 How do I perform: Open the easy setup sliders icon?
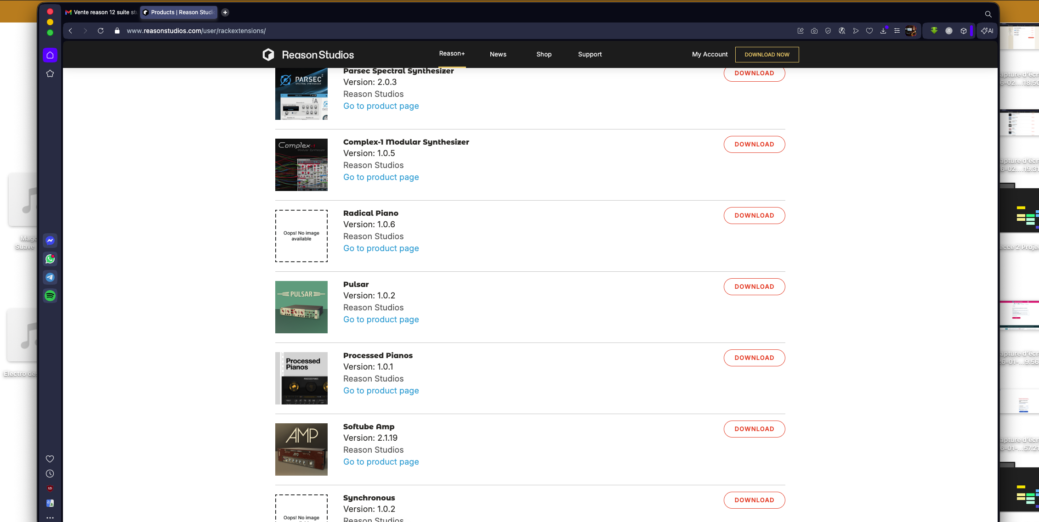[897, 31]
